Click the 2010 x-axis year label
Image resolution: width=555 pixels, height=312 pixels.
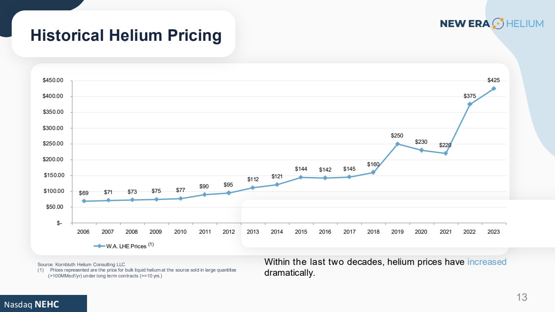pos(181,232)
